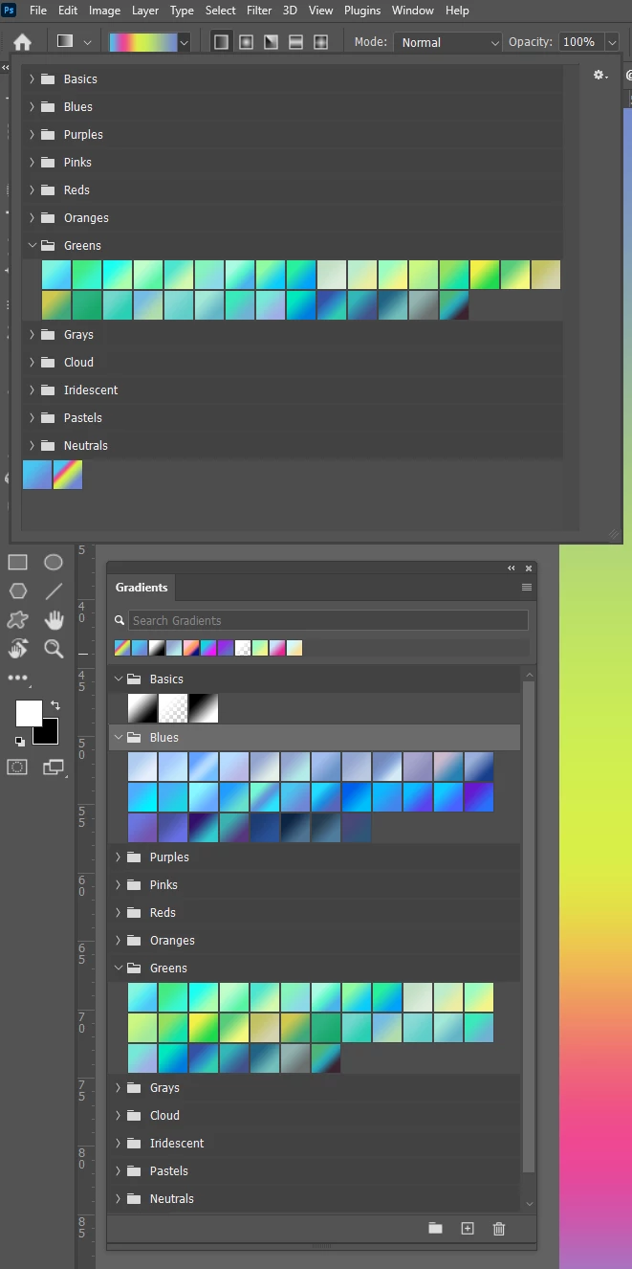Open the Help menu
Image resolution: width=632 pixels, height=1269 pixels.
(457, 11)
